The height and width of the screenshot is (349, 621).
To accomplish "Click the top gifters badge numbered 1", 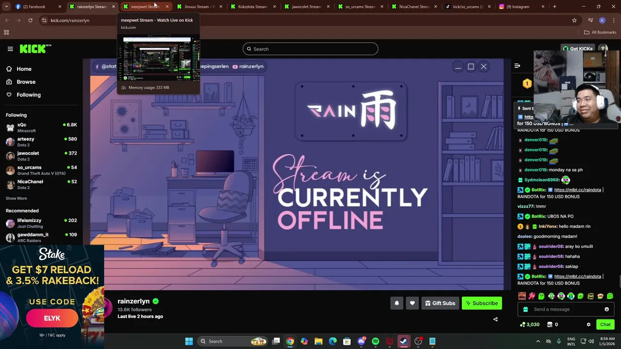I will [527, 84].
